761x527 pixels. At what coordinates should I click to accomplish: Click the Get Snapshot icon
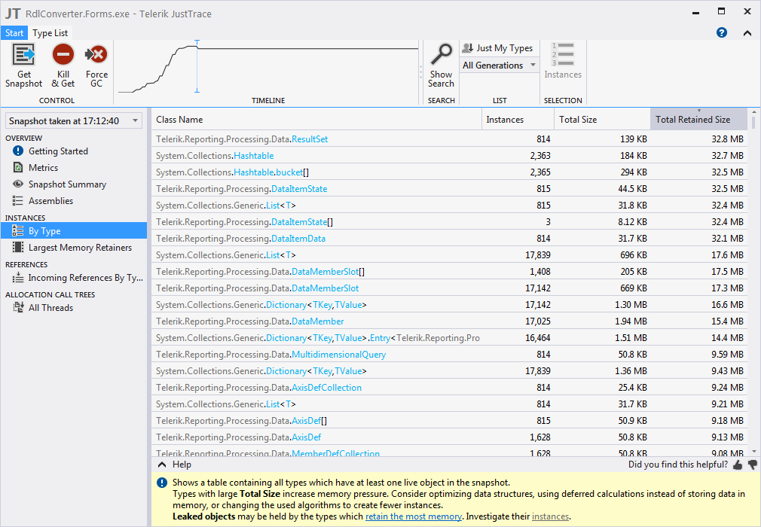24,55
